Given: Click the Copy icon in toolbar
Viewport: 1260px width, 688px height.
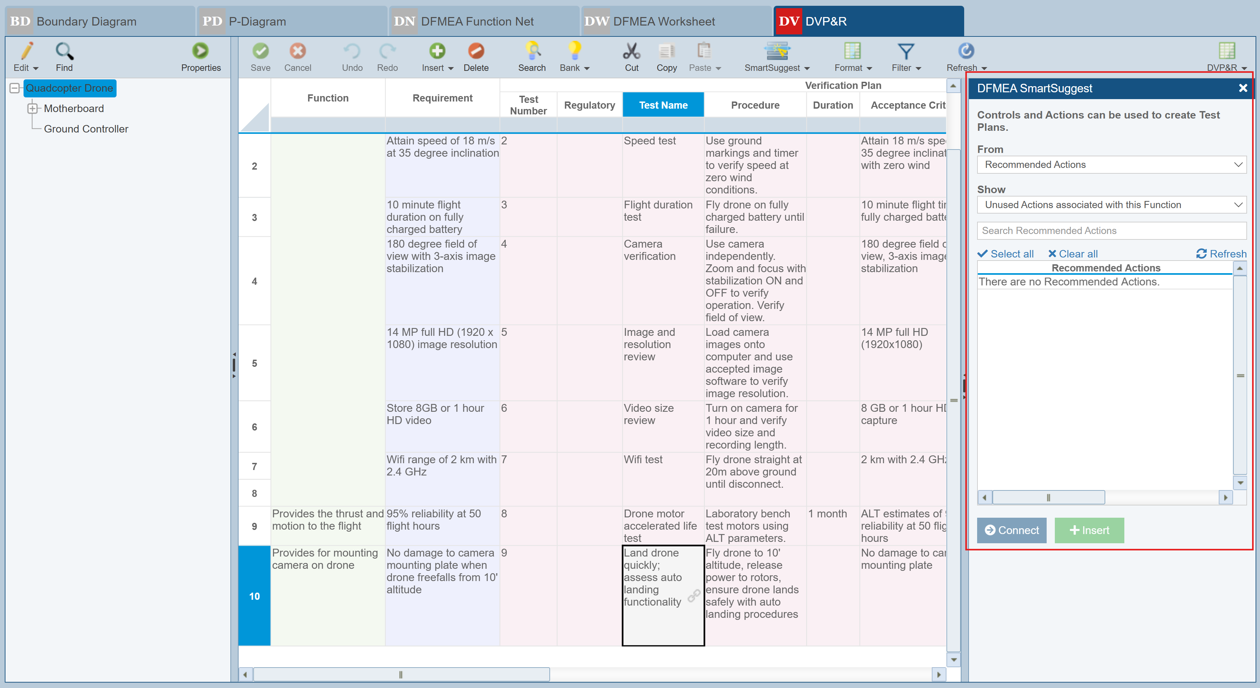Looking at the screenshot, I should point(666,51).
